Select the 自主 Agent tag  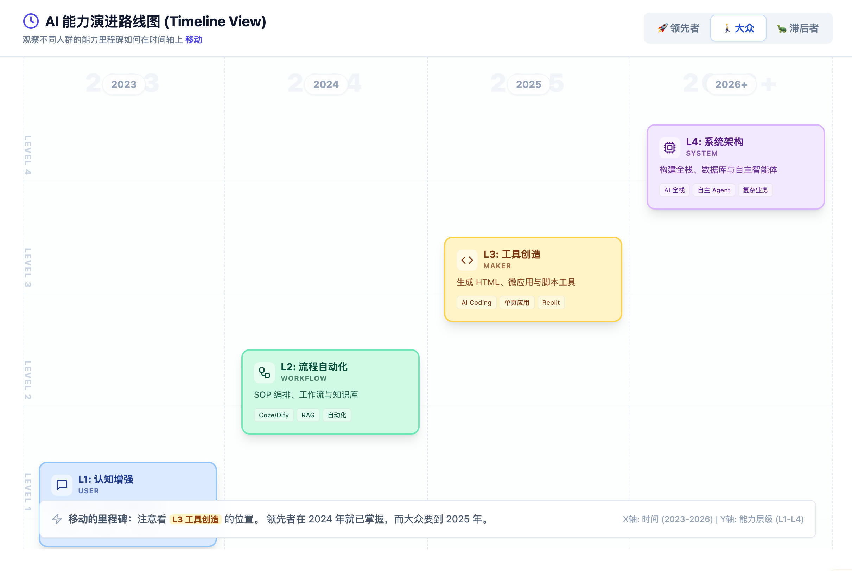pyautogui.click(x=714, y=190)
